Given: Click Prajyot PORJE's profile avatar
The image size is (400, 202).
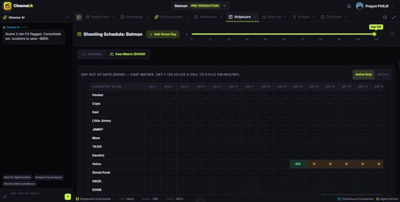Looking at the screenshot, I should coord(359,6).
